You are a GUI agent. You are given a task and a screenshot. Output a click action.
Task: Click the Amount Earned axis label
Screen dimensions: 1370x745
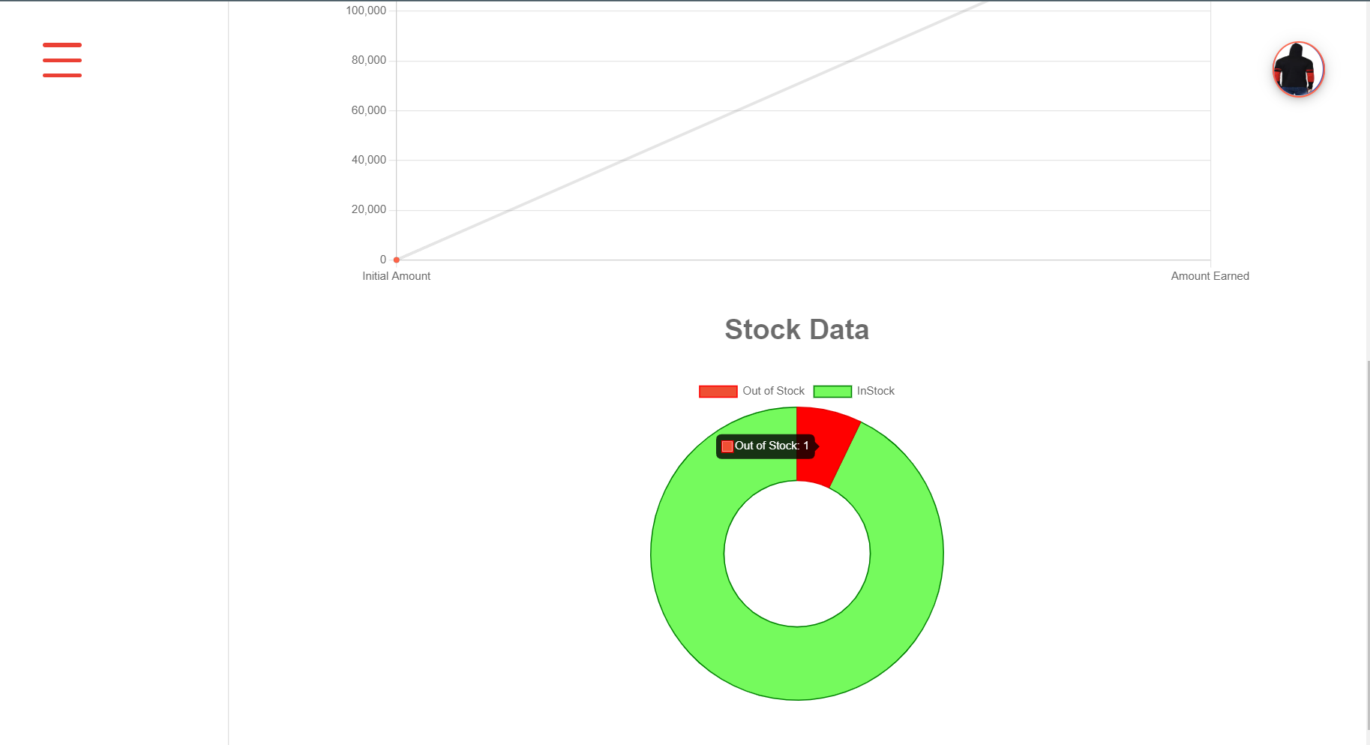coord(1210,275)
